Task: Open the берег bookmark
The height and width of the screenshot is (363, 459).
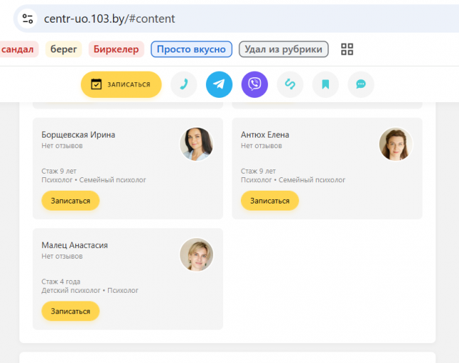Action: [63, 49]
